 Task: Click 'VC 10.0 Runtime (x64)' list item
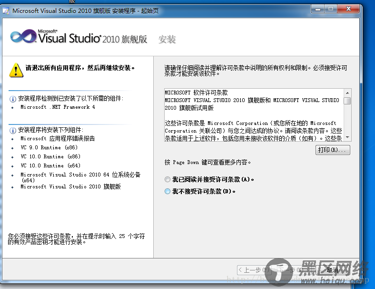pos(50,165)
